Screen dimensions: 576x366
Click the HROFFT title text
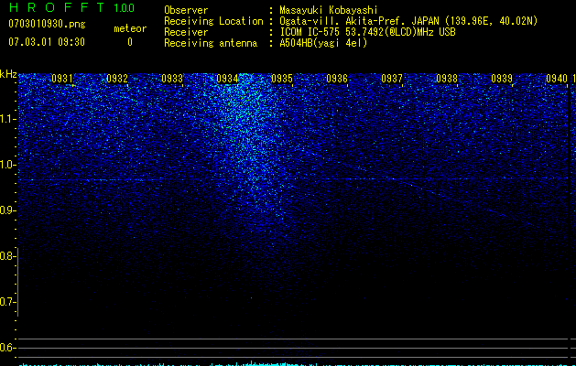57,7
